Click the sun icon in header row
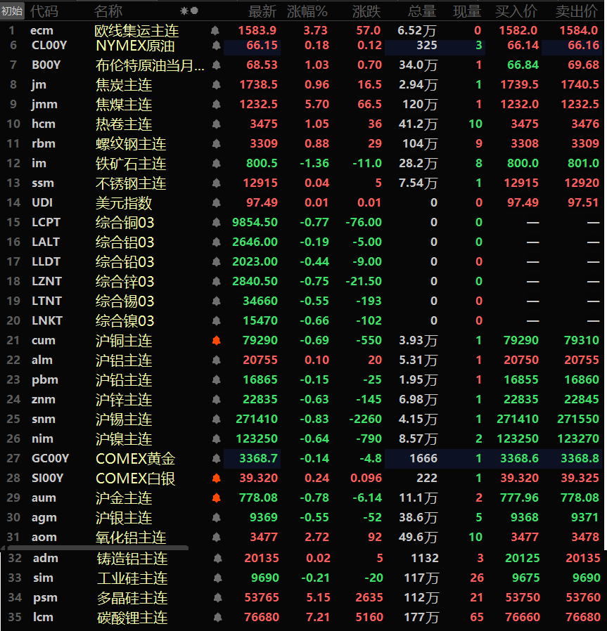The image size is (607, 631). tap(184, 11)
